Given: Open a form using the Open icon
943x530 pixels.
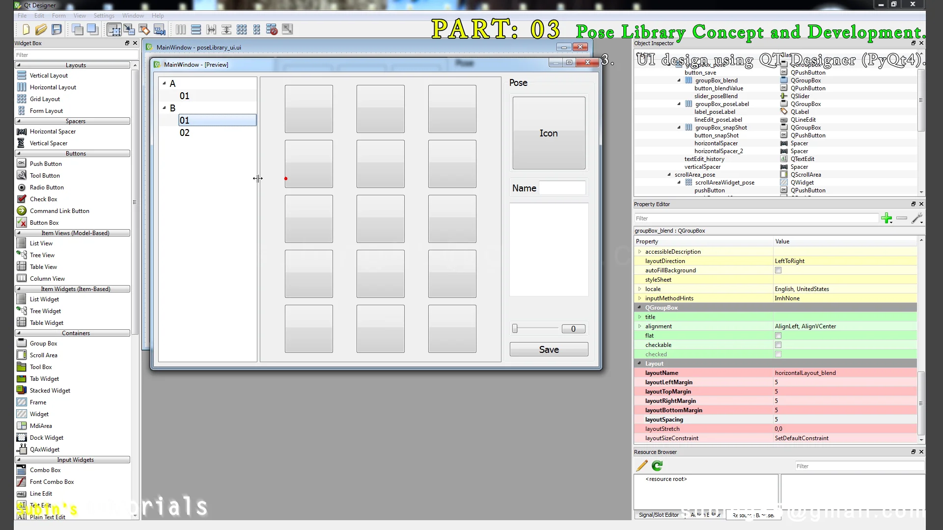Looking at the screenshot, I should (x=41, y=29).
